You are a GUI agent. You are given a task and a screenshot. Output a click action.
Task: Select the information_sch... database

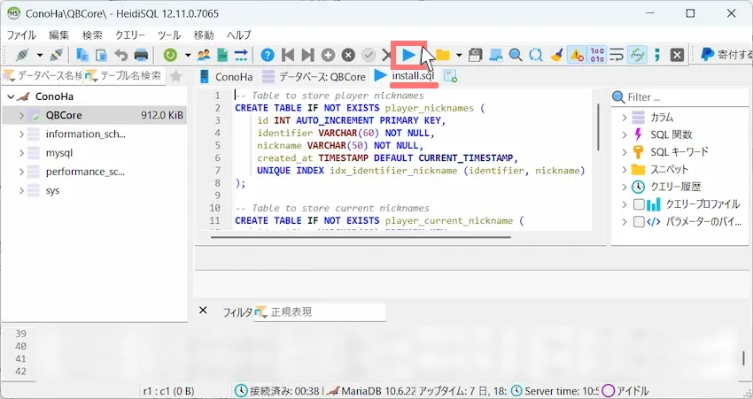coord(85,134)
